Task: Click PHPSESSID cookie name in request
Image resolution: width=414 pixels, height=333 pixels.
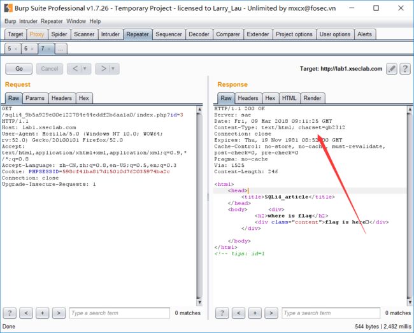Action: click(43, 172)
